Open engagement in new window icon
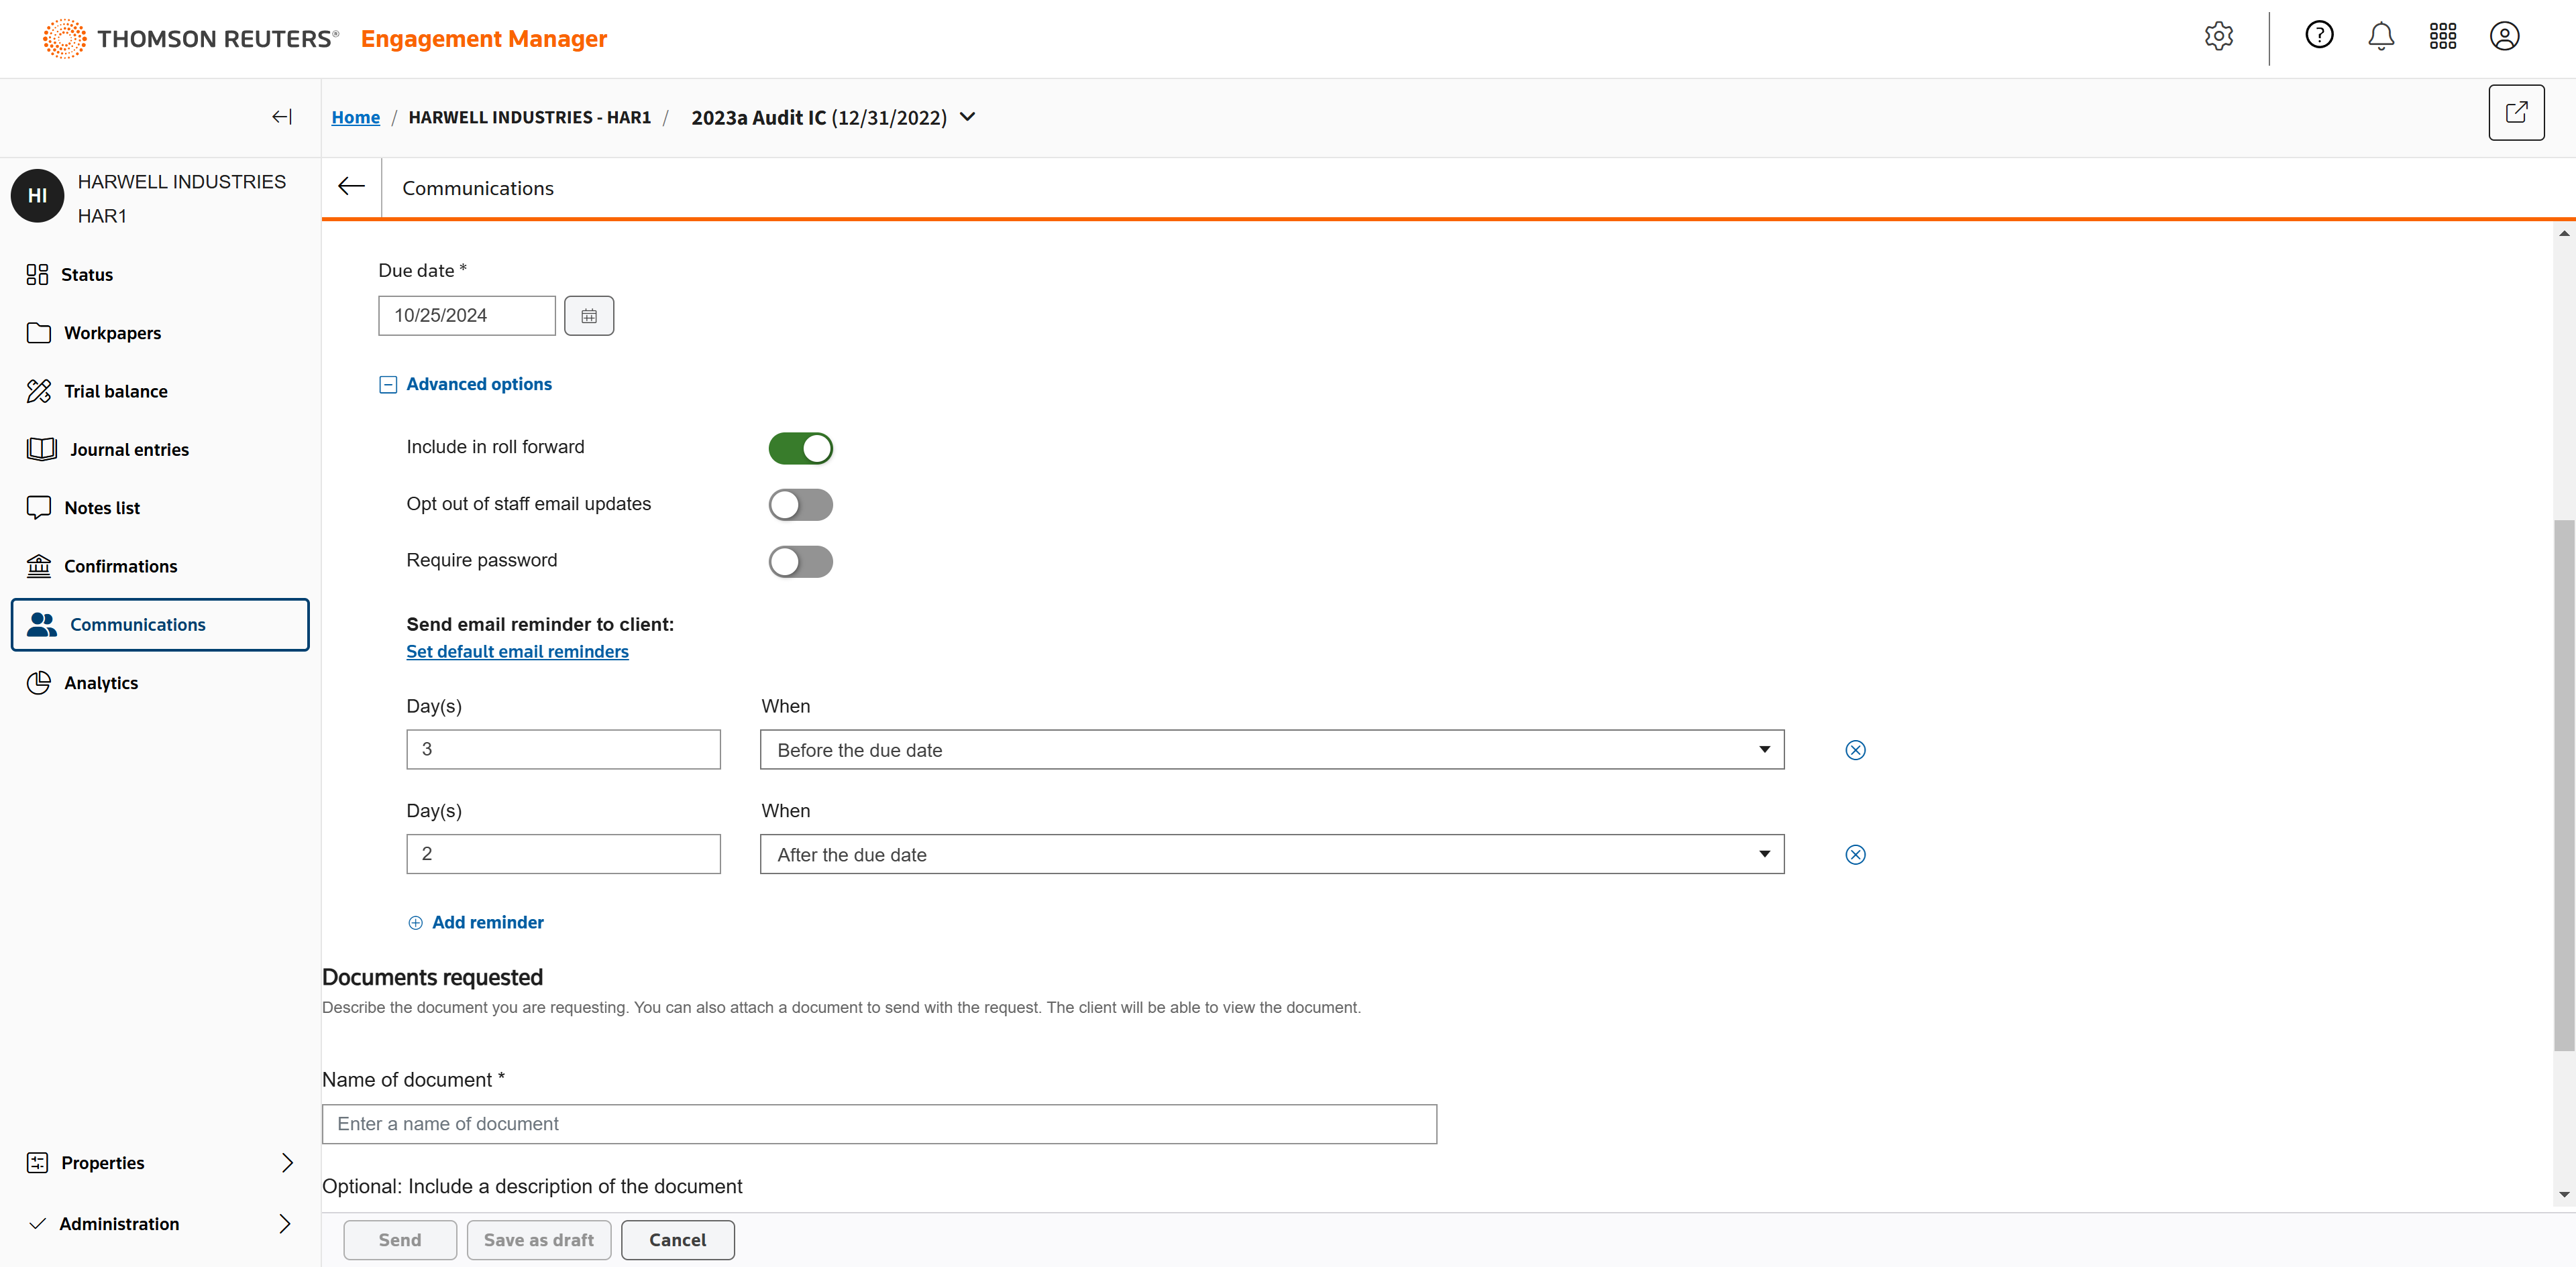 tap(2515, 113)
